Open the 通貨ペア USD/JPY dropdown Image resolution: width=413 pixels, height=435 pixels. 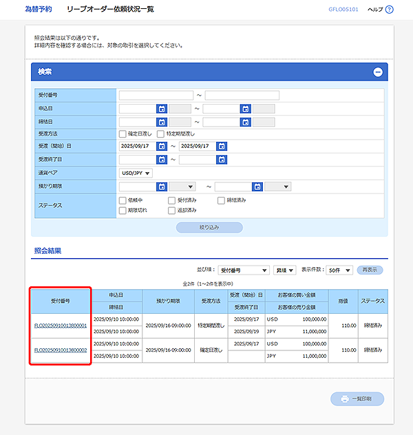136,173
